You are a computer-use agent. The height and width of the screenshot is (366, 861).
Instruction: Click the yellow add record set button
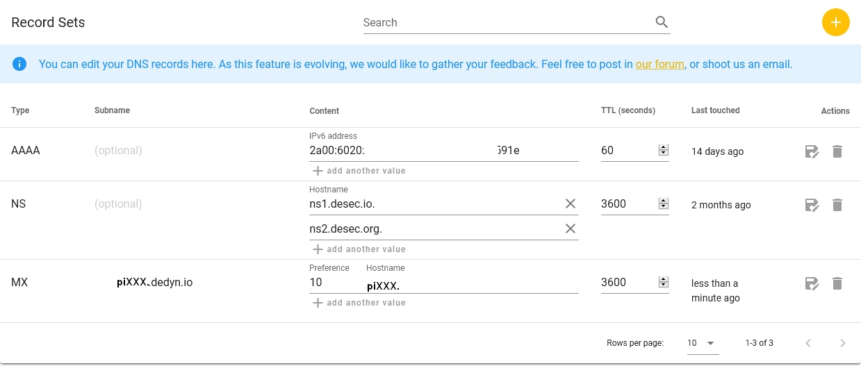(x=835, y=22)
